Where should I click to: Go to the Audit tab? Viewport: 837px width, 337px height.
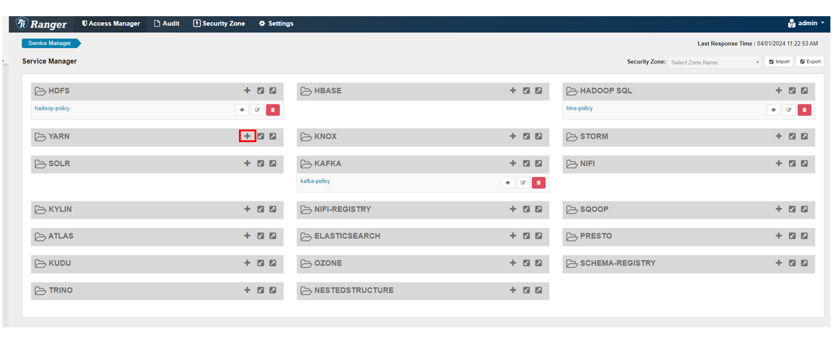tap(166, 23)
